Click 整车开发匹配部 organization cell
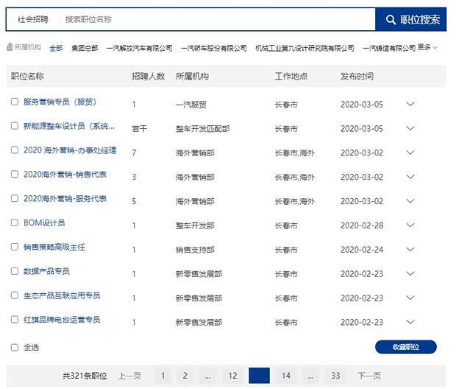 point(203,128)
